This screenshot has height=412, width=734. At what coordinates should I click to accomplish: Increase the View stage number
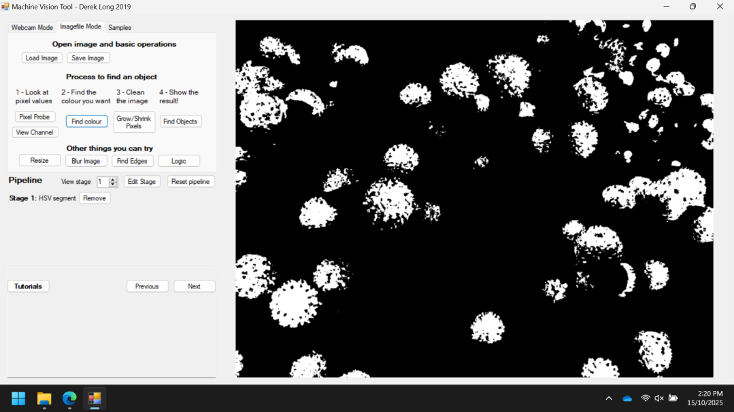[x=114, y=179]
